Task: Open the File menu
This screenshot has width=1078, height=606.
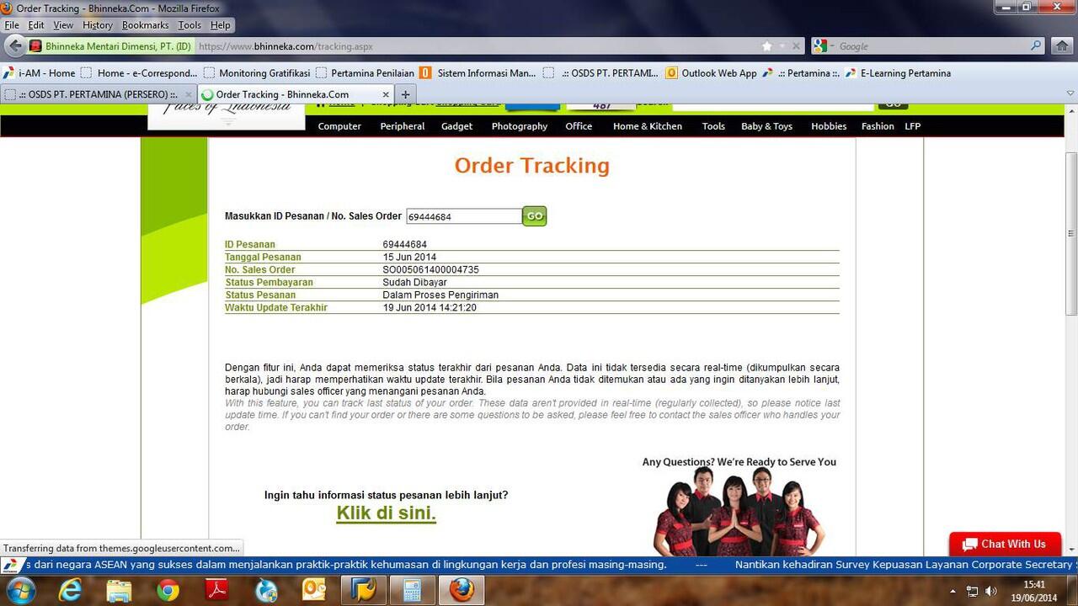Action: 12,25
